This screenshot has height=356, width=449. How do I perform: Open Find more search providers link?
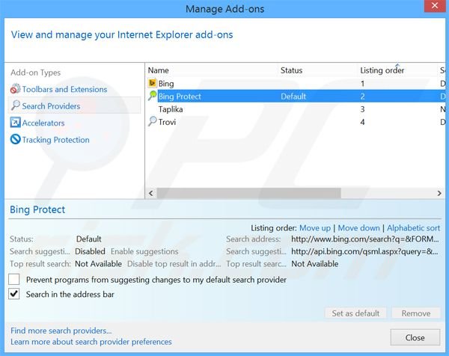pos(61,331)
